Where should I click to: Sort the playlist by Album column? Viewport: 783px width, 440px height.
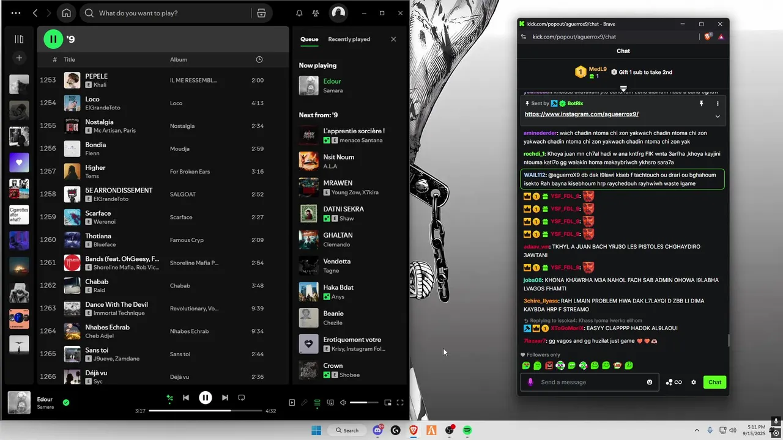(179, 59)
